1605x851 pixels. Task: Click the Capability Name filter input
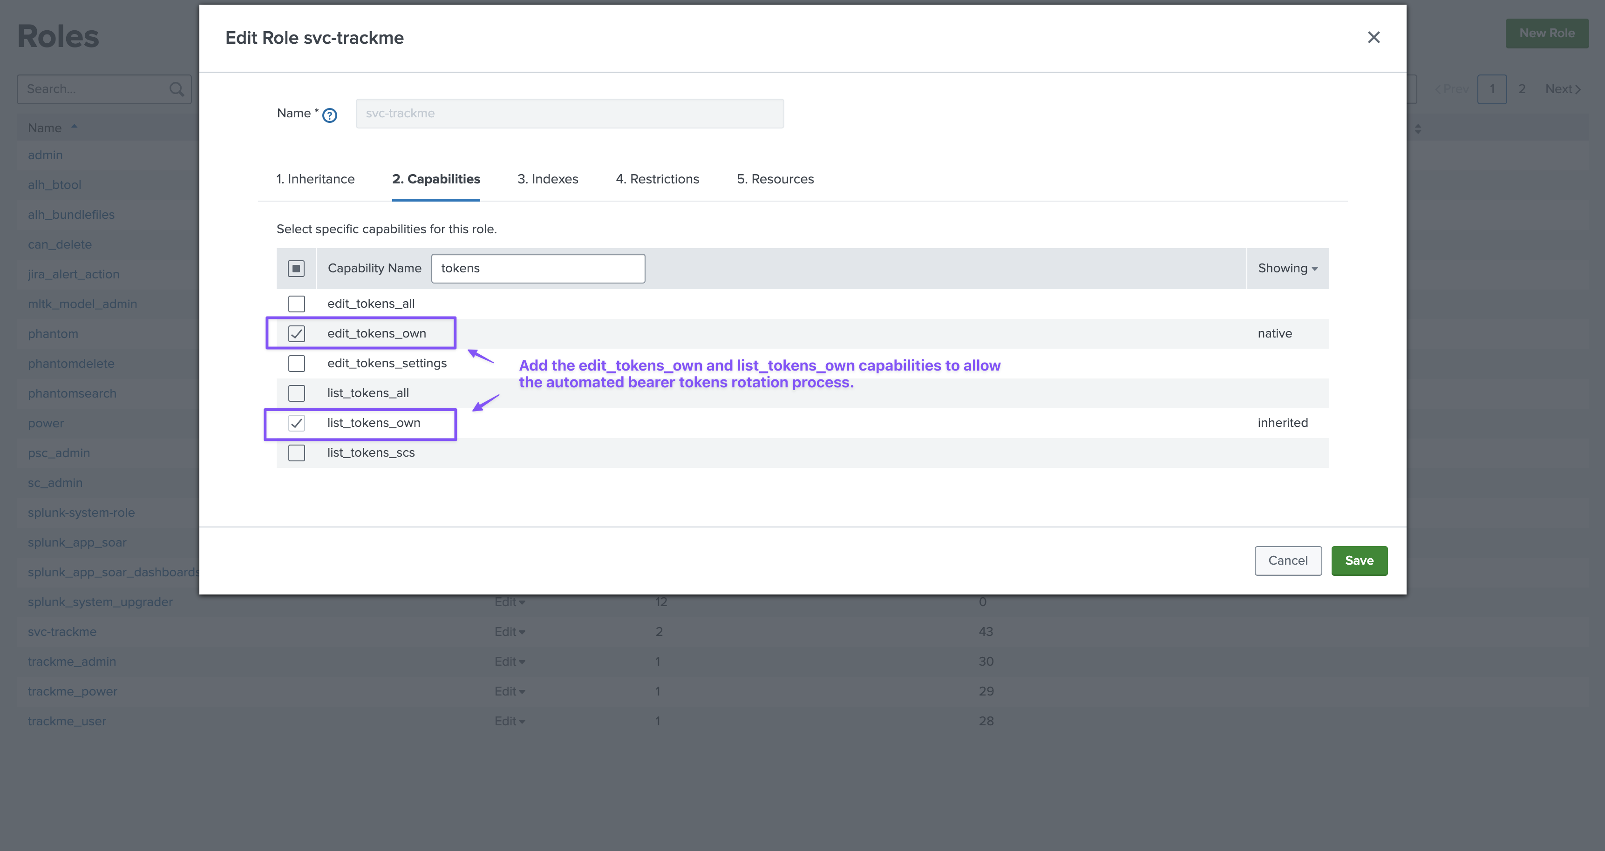[x=537, y=269]
